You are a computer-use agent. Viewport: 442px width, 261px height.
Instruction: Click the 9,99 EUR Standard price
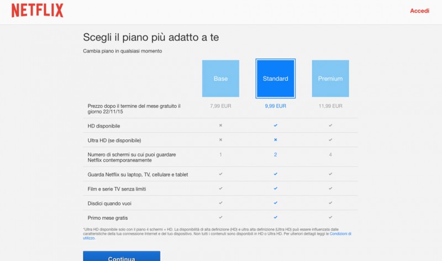coord(275,106)
